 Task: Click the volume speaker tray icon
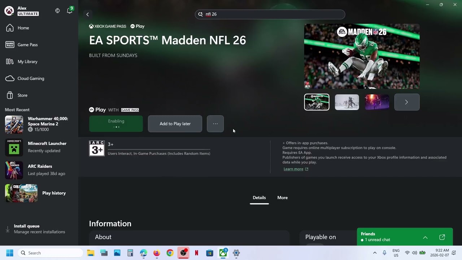coord(414,253)
